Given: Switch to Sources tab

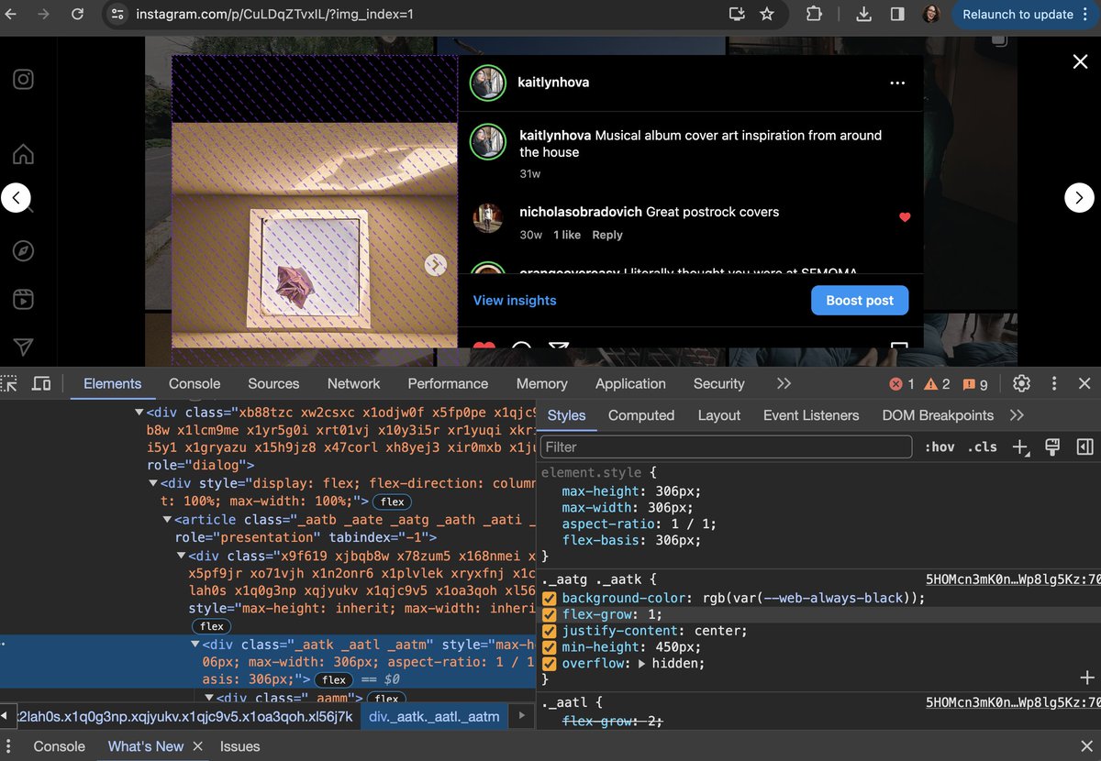Looking at the screenshot, I should [273, 383].
